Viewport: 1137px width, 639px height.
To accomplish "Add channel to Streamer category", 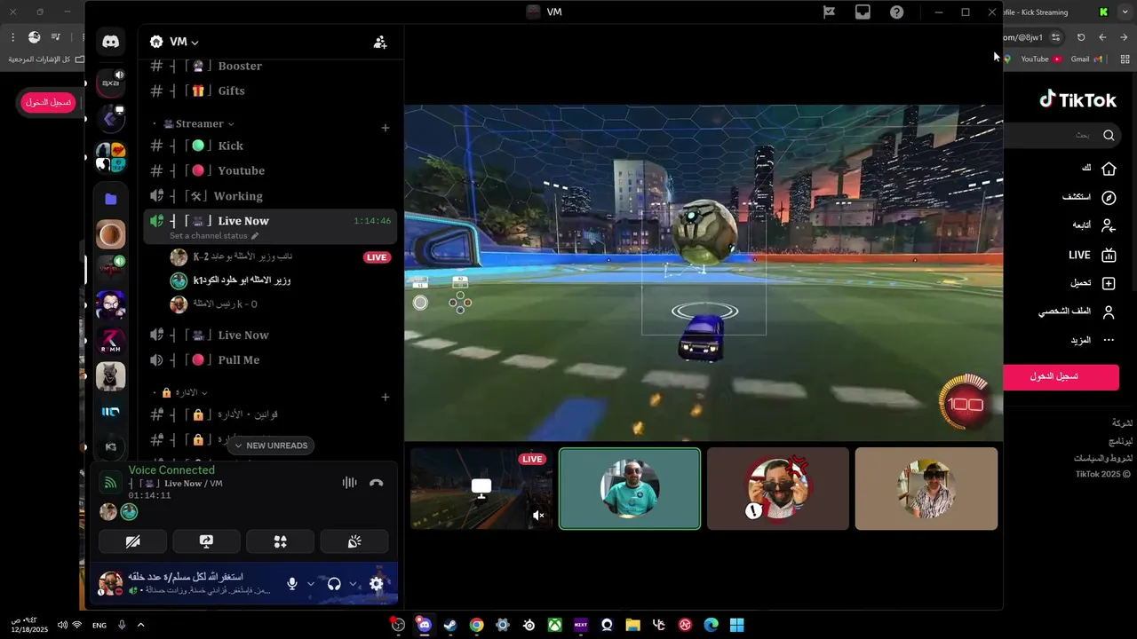I will click(385, 128).
